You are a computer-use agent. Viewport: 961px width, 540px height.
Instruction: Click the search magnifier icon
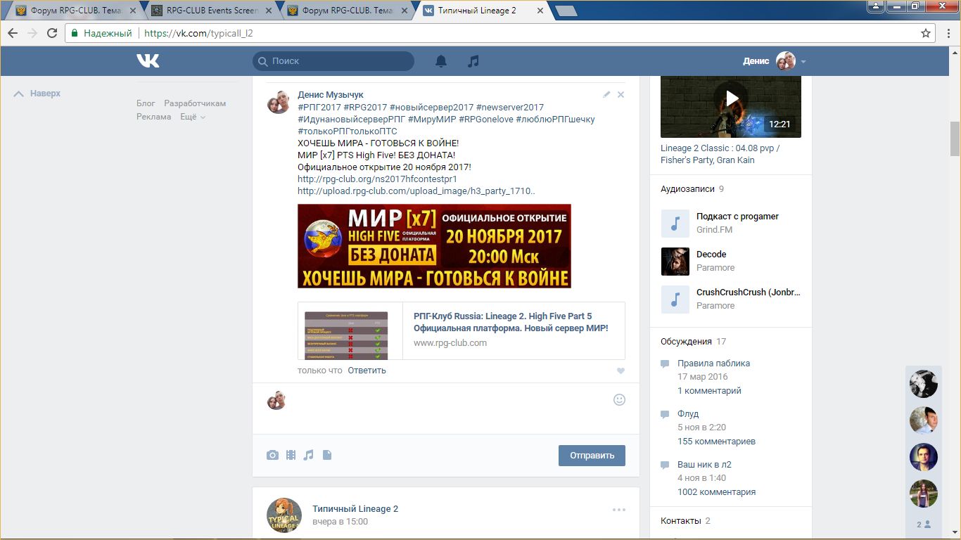(x=262, y=61)
